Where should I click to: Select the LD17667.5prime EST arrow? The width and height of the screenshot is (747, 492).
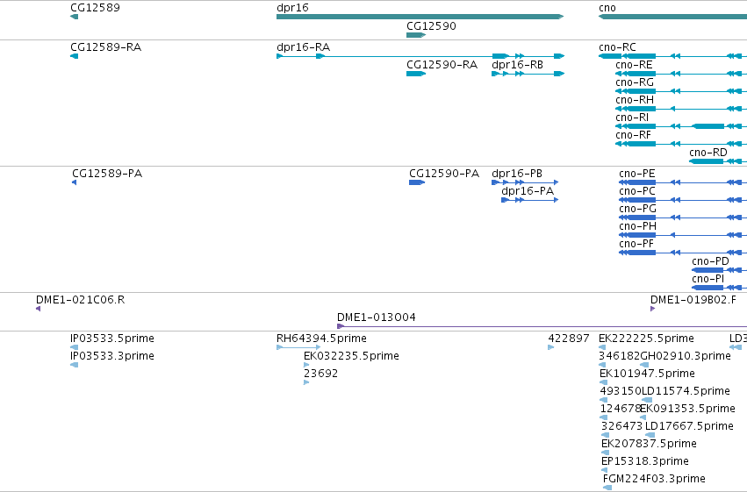point(650,436)
